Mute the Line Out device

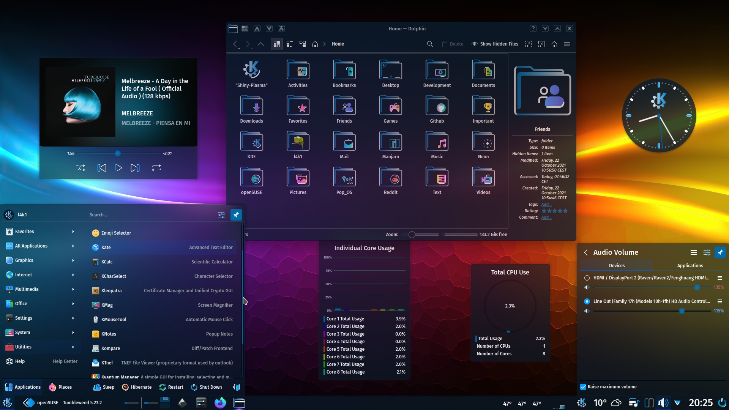pos(587,311)
